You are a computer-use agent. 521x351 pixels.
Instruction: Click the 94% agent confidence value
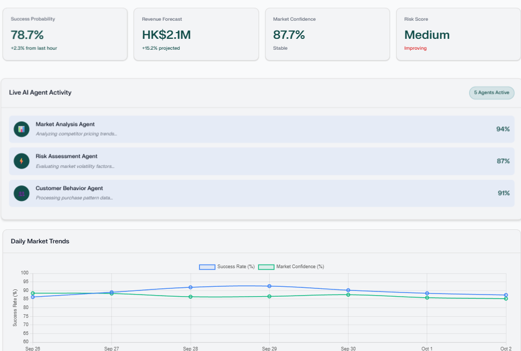click(x=503, y=129)
